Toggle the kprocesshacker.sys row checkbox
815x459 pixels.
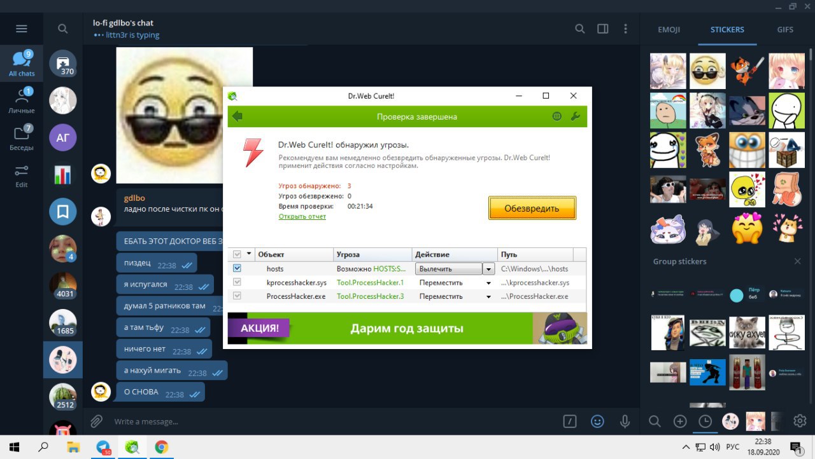pos(237,282)
